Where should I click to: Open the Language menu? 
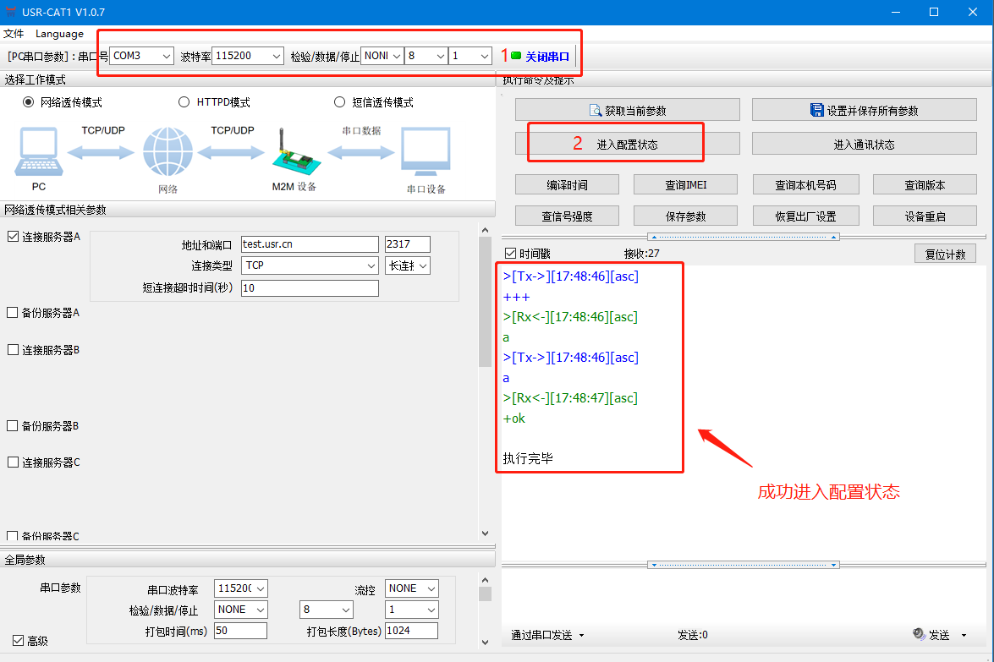(59, 34)
